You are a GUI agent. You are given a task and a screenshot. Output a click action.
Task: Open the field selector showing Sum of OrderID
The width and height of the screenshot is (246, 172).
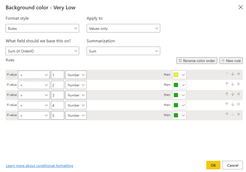tap(42, 51)
